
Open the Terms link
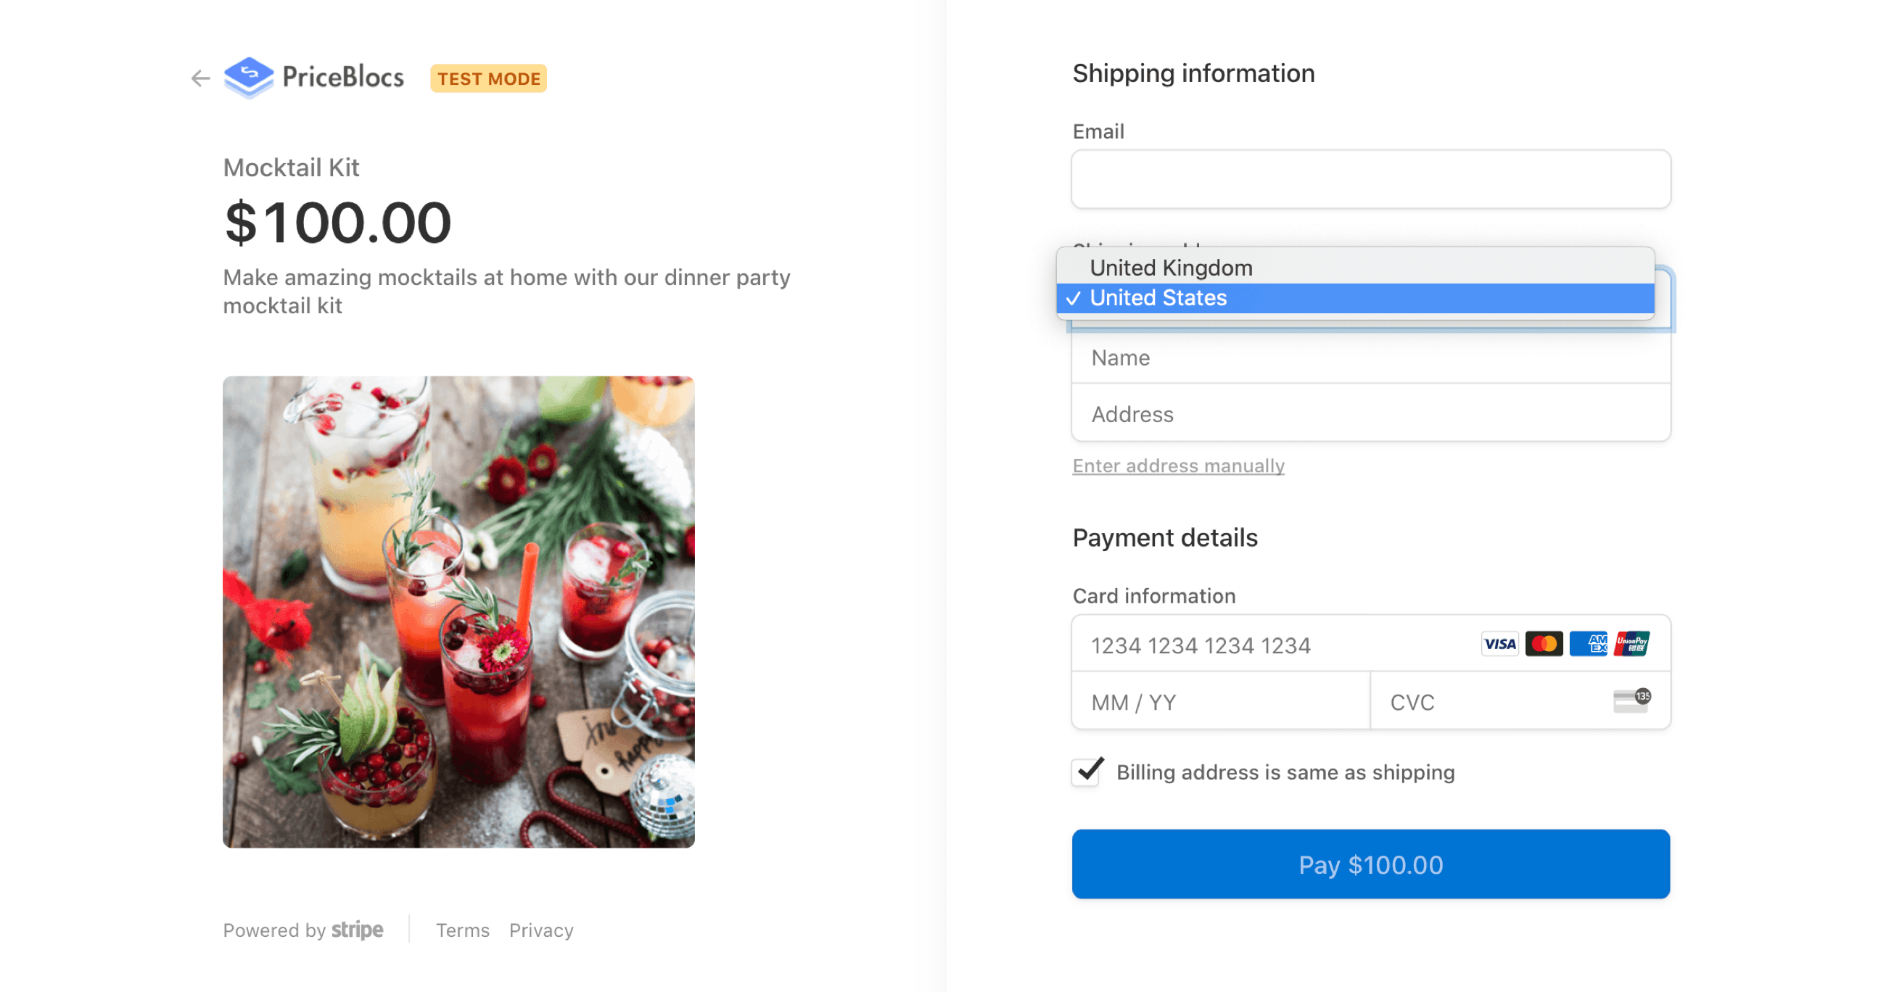point(463,930)
